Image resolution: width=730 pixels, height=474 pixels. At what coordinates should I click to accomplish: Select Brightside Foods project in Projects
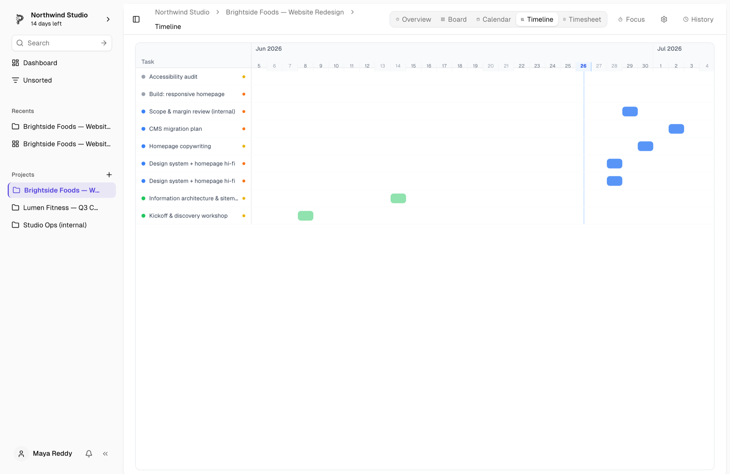point(62,190)
